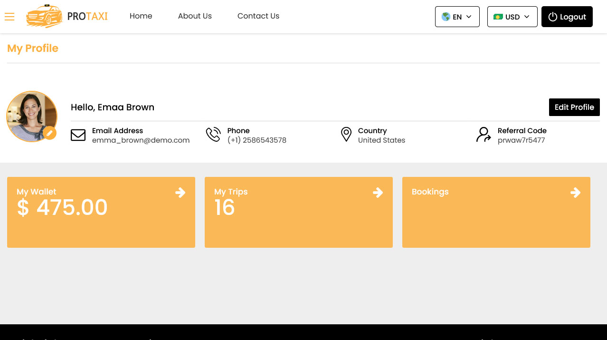This screenshot has height=340, width=607.
Task: Click the Phone label
Action: pos(238,131)
